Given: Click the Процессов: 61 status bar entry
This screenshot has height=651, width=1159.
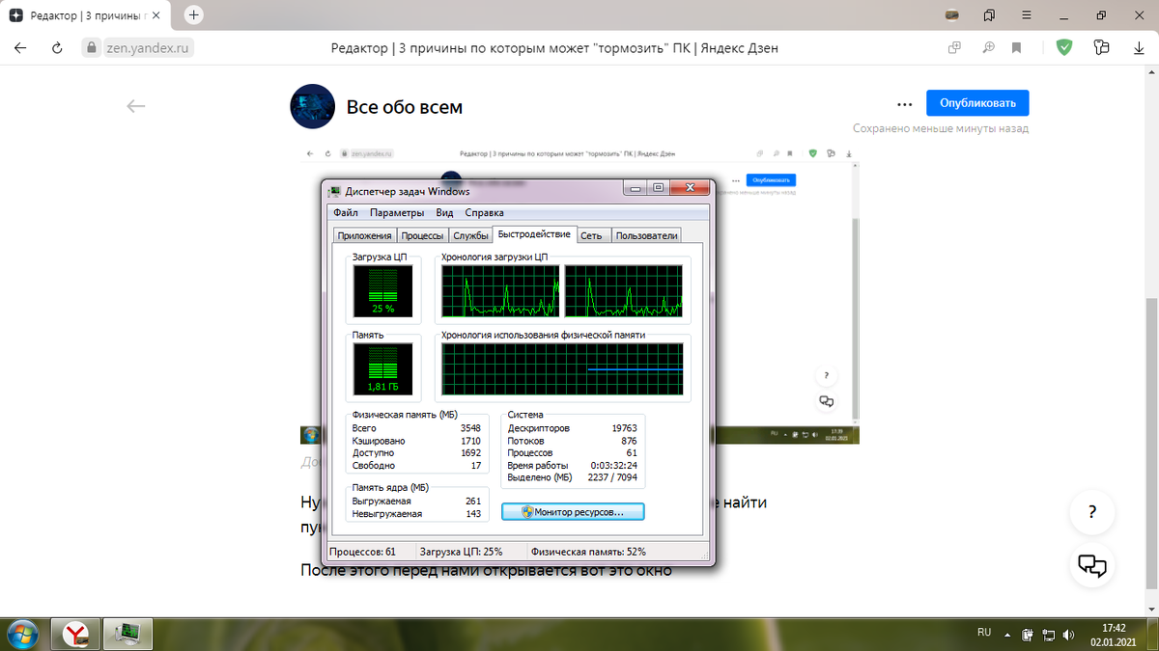Looking at the screenshot, I should (x=363, y=552).
